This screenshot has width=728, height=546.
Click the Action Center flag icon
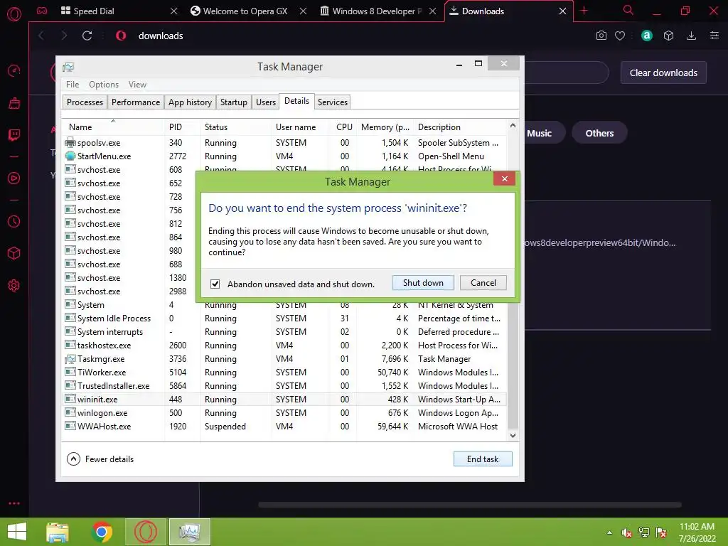pyautogui.click(x=661, y=532)
